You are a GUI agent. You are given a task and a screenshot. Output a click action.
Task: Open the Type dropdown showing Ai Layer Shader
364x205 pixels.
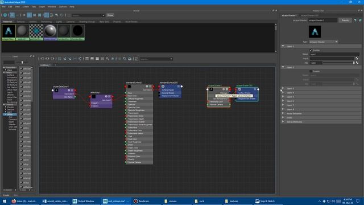324,42
